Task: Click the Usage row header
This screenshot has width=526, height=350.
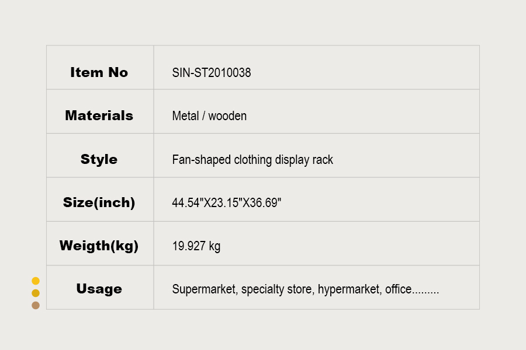Action: coord(99,289)
